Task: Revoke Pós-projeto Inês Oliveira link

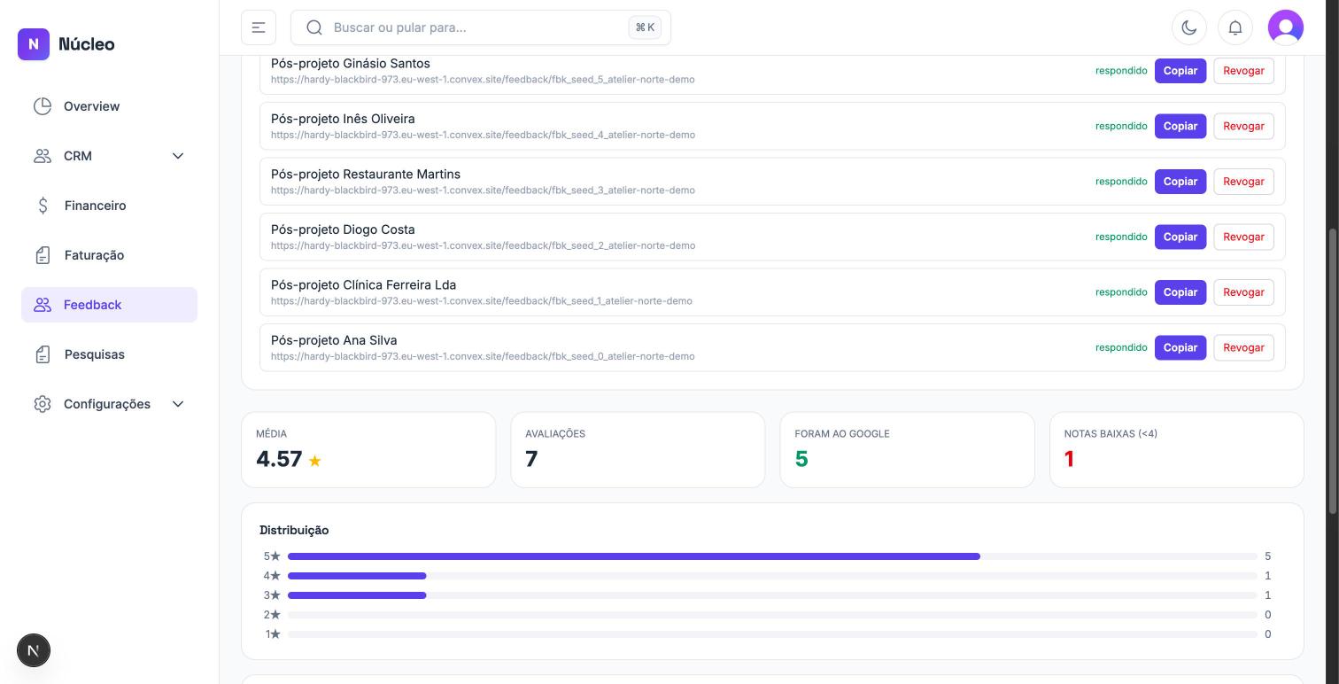Action: pyautogui.click(x=1243, y=126)
